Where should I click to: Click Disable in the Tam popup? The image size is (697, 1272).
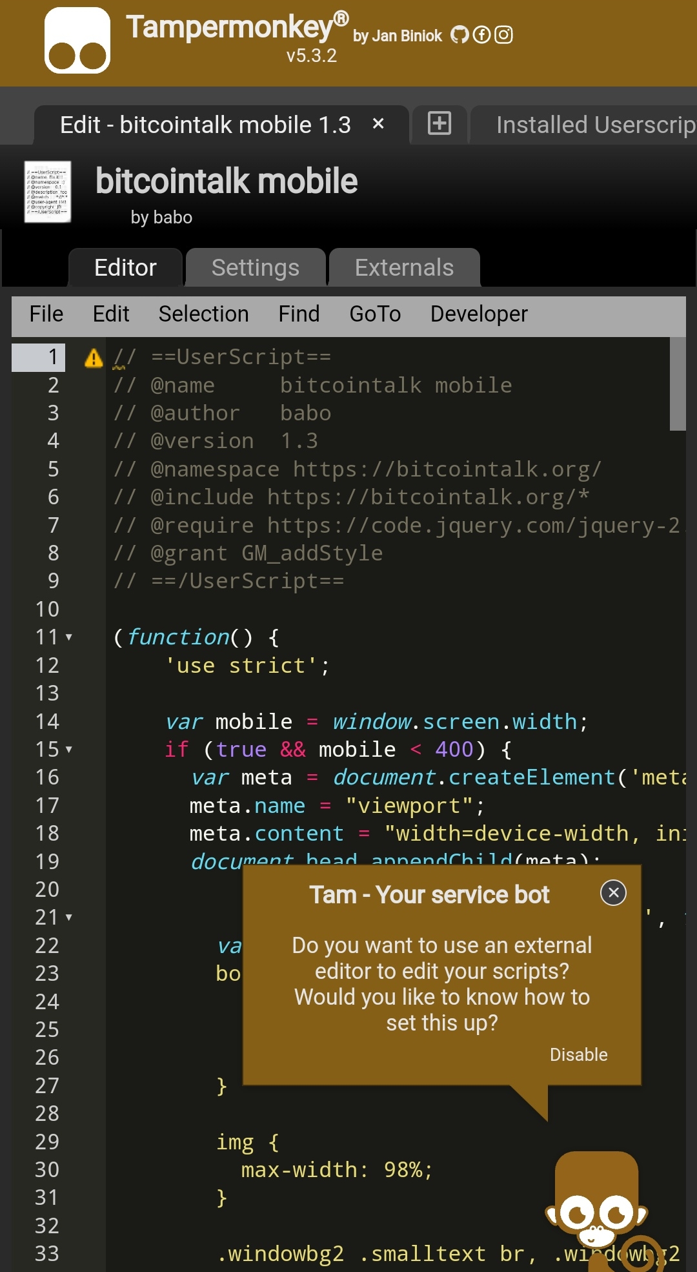tap(578, 1054)
